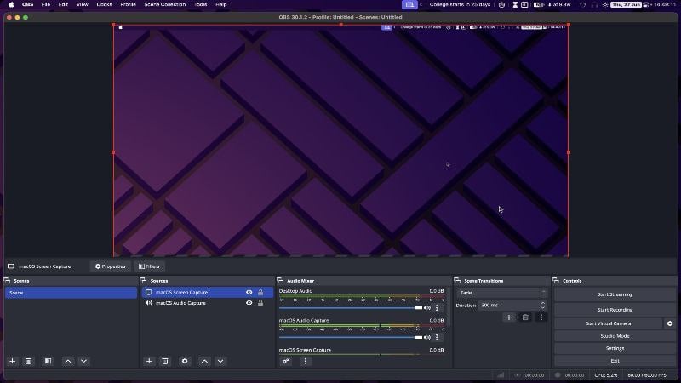
Task: Hide the macOS Audio Capture source
Action: pyautogui.click(x=249, y=303)
